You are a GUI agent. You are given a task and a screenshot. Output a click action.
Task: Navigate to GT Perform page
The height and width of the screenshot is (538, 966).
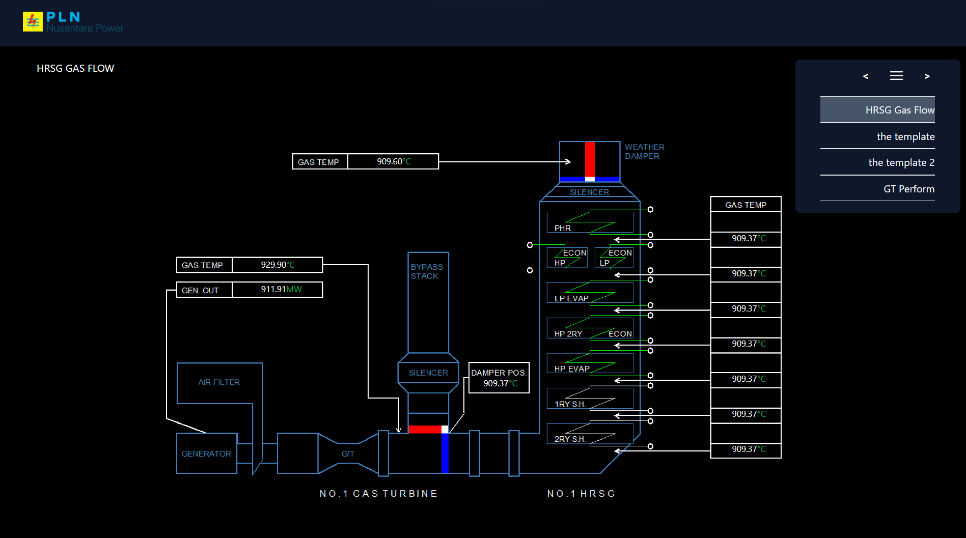(877, 189)
